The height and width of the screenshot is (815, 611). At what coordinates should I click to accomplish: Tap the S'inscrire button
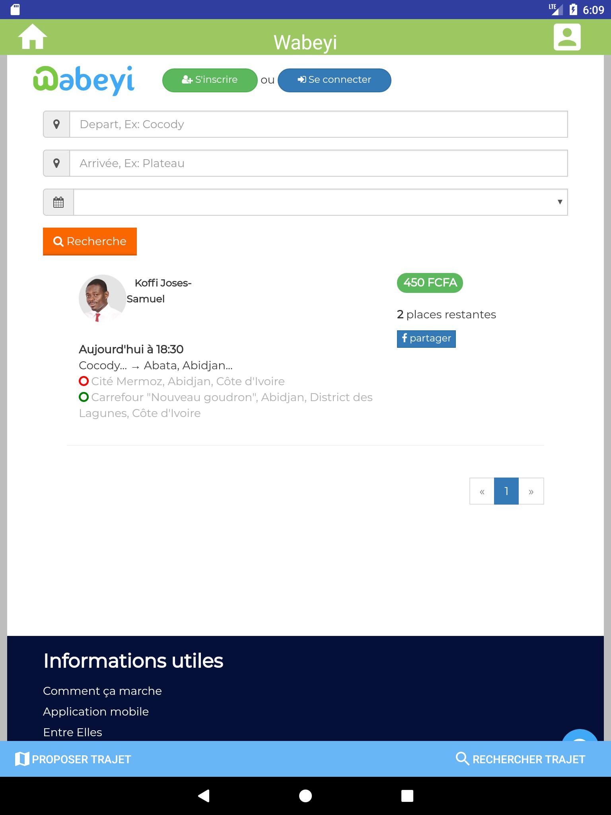(210, 80)
